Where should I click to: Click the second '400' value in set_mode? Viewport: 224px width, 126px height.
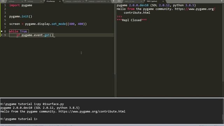coord(80,24)
